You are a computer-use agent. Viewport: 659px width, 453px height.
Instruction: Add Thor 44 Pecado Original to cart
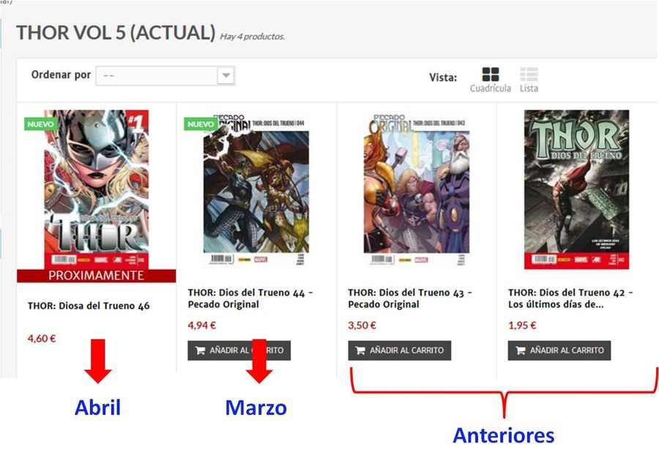[x=239, y=350]
